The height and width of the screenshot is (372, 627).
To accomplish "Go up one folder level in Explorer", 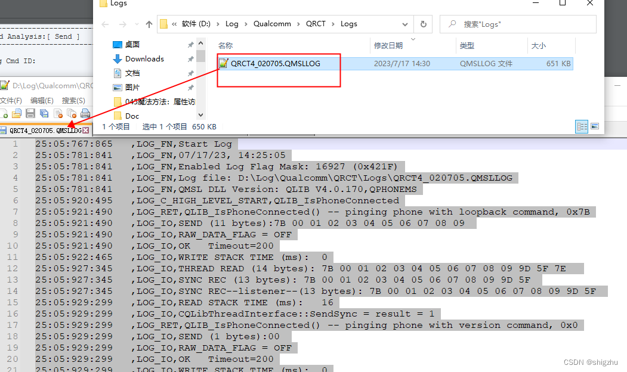I will click(149, 24).
